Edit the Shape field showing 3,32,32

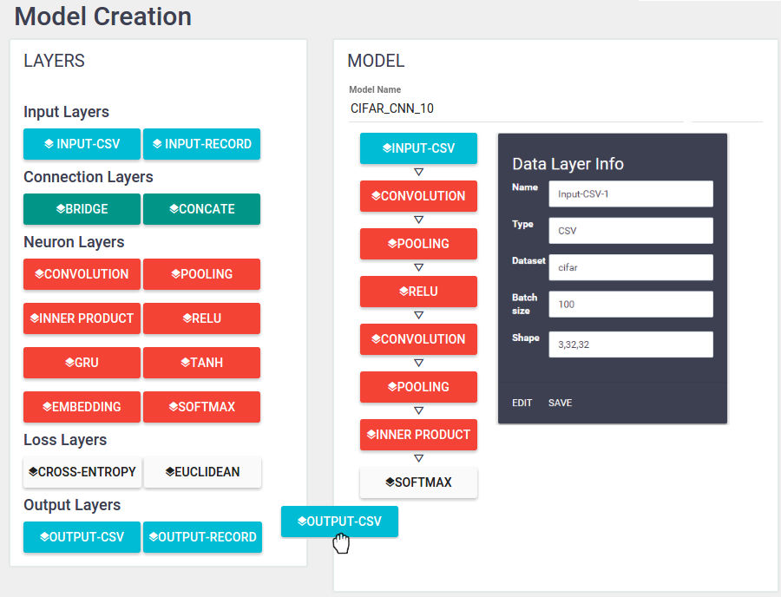coord(630,344)
